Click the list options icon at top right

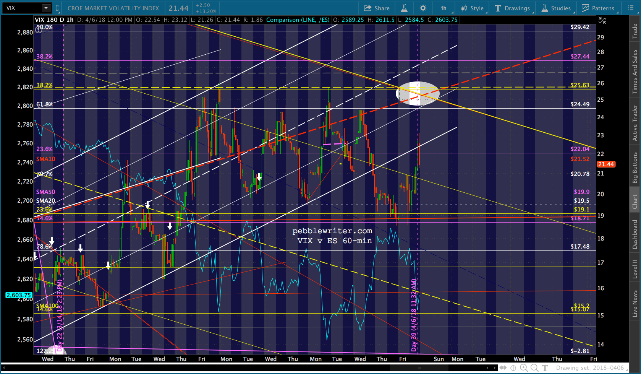pos(631,8)
